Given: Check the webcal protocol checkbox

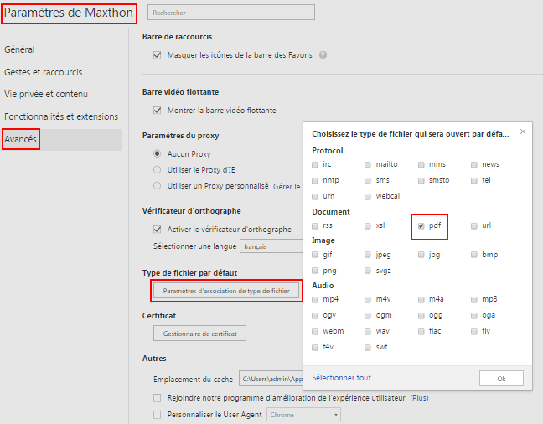Looking at the screenshot, I should point(368,196).
